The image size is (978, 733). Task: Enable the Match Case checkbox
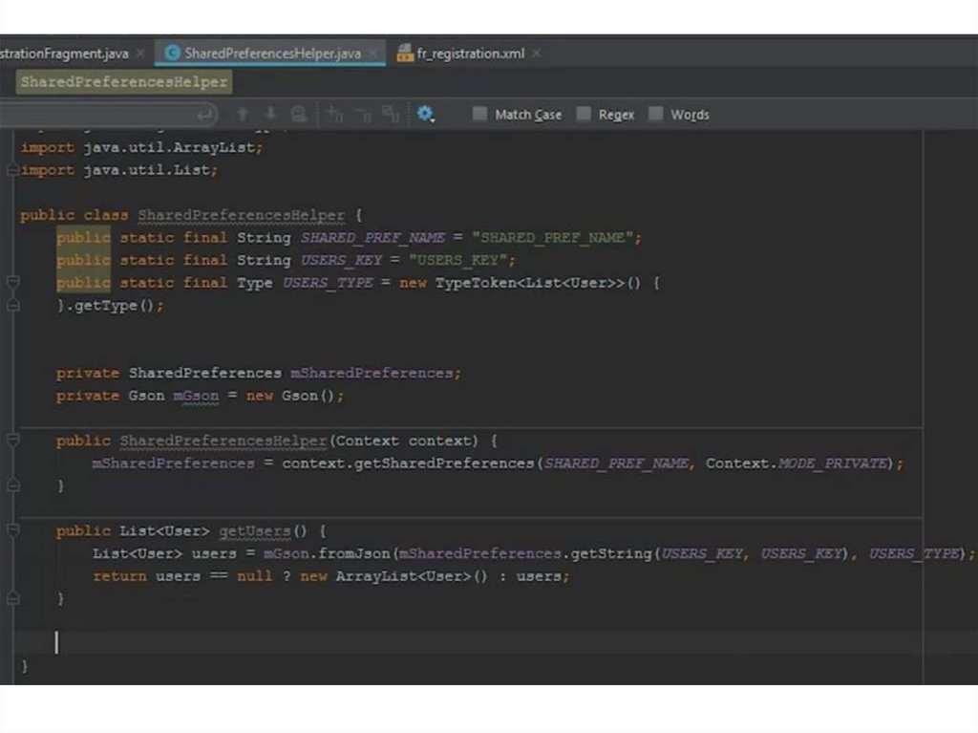479,115
